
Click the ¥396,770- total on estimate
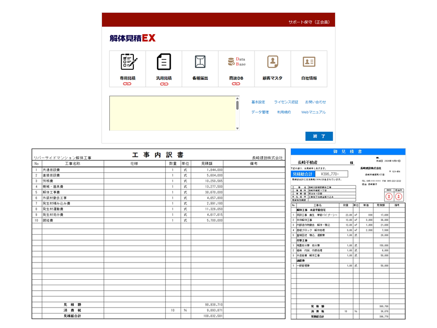coord(330,174)
